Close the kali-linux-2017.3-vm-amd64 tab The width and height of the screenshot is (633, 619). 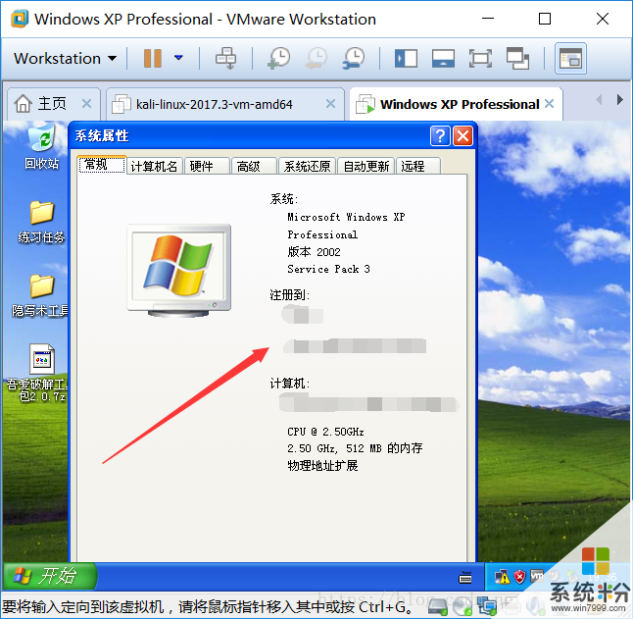tap(330, 104)
